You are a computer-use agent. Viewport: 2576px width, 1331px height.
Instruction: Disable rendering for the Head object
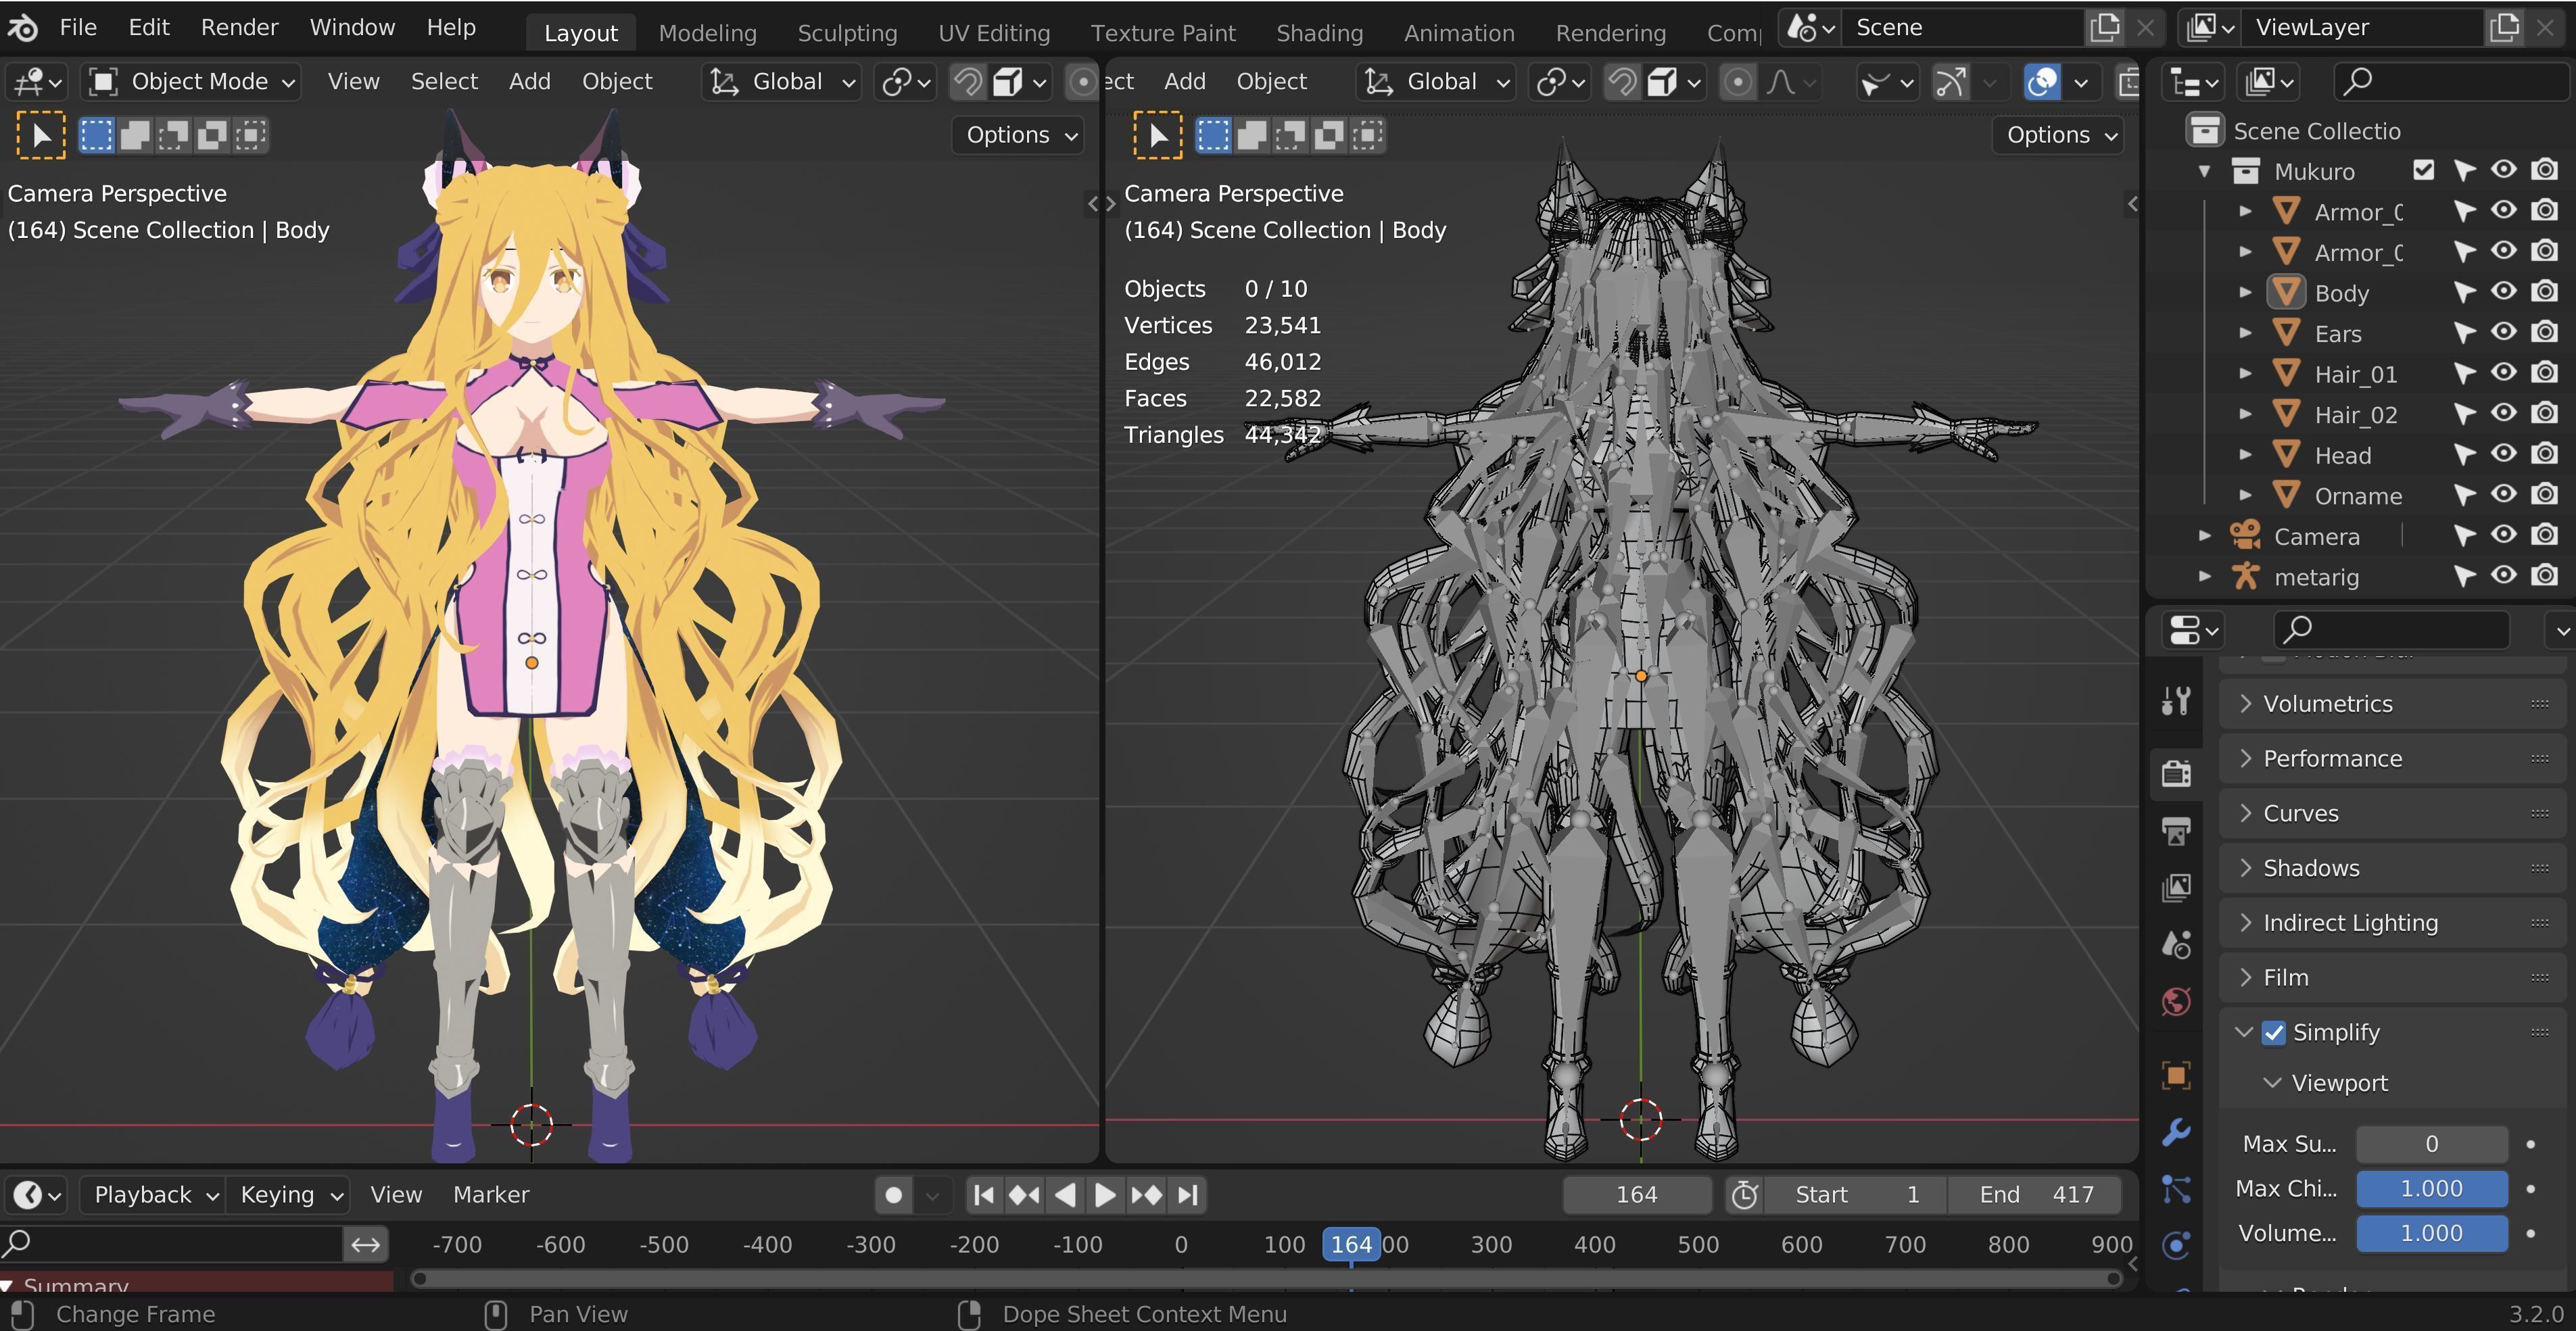(2545, 454)
